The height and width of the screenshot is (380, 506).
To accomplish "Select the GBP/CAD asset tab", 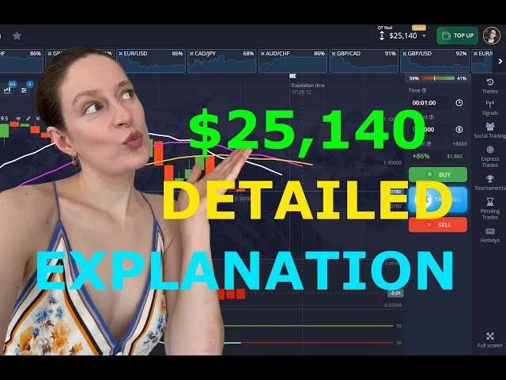I will [x=364, y=60].
